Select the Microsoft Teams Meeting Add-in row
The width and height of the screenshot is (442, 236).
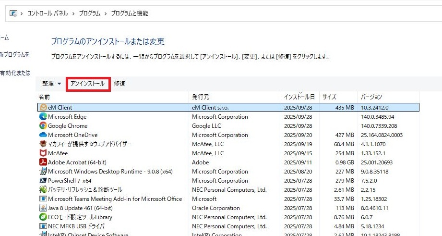click(x=115, y=199)
